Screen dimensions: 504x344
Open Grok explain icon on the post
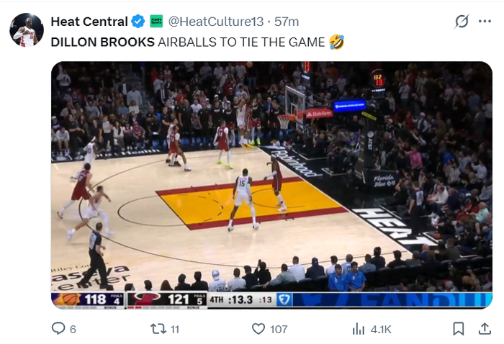tap(462, 22)
